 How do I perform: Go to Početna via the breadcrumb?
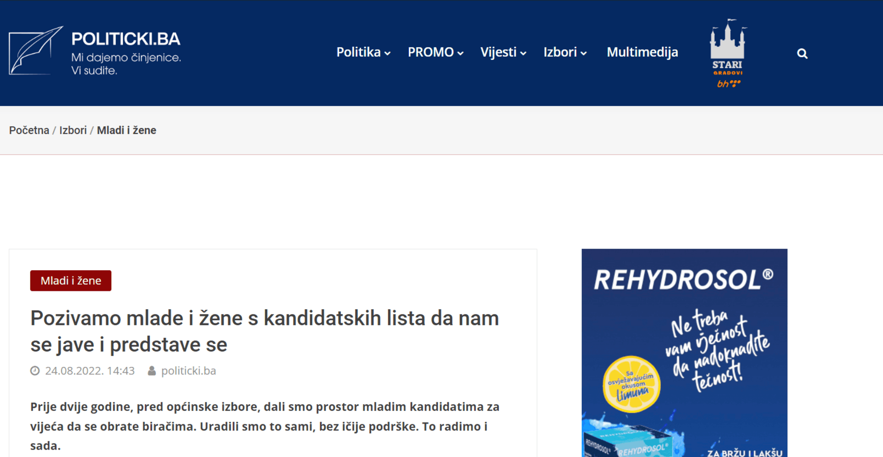coord(29,130)
